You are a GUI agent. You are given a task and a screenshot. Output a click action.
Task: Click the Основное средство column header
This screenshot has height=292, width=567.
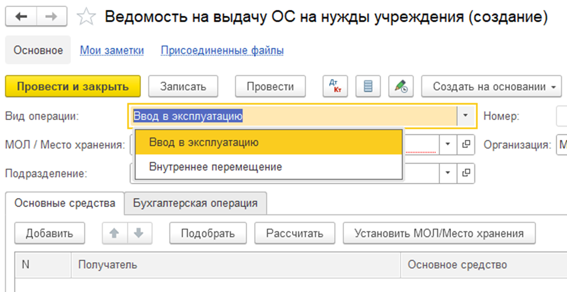(484, 265)
